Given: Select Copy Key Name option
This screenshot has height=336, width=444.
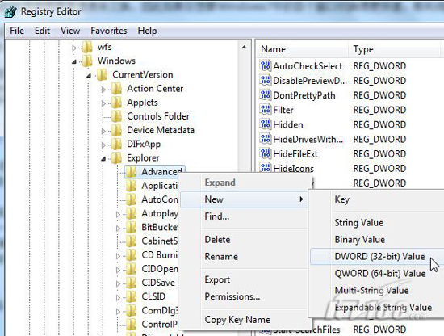Looking at the screenshot, I should point(237,320).
